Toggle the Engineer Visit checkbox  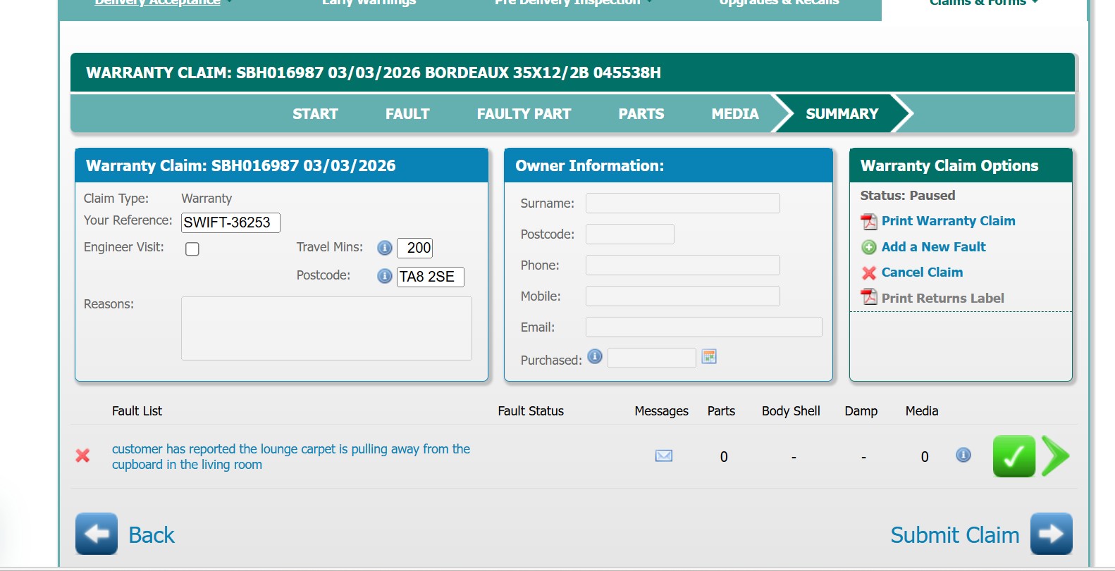click(x=192, y=249)
